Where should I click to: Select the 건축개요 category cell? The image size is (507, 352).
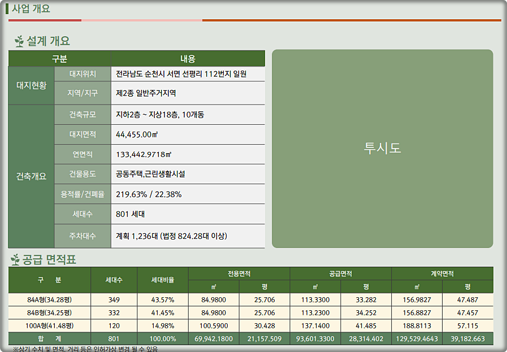tap(31, 176)
